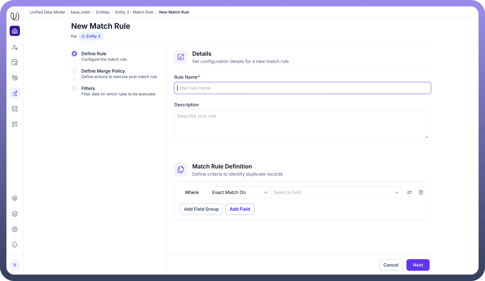The height and width of the screenshot is (281, 485).
Task: Open the home icon in sidebar
Action: point(15,31)
